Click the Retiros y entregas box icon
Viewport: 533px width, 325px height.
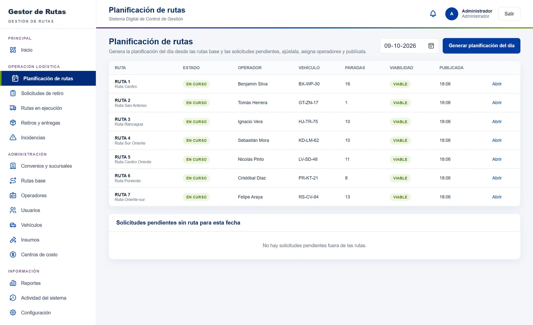tap(13, 123)
